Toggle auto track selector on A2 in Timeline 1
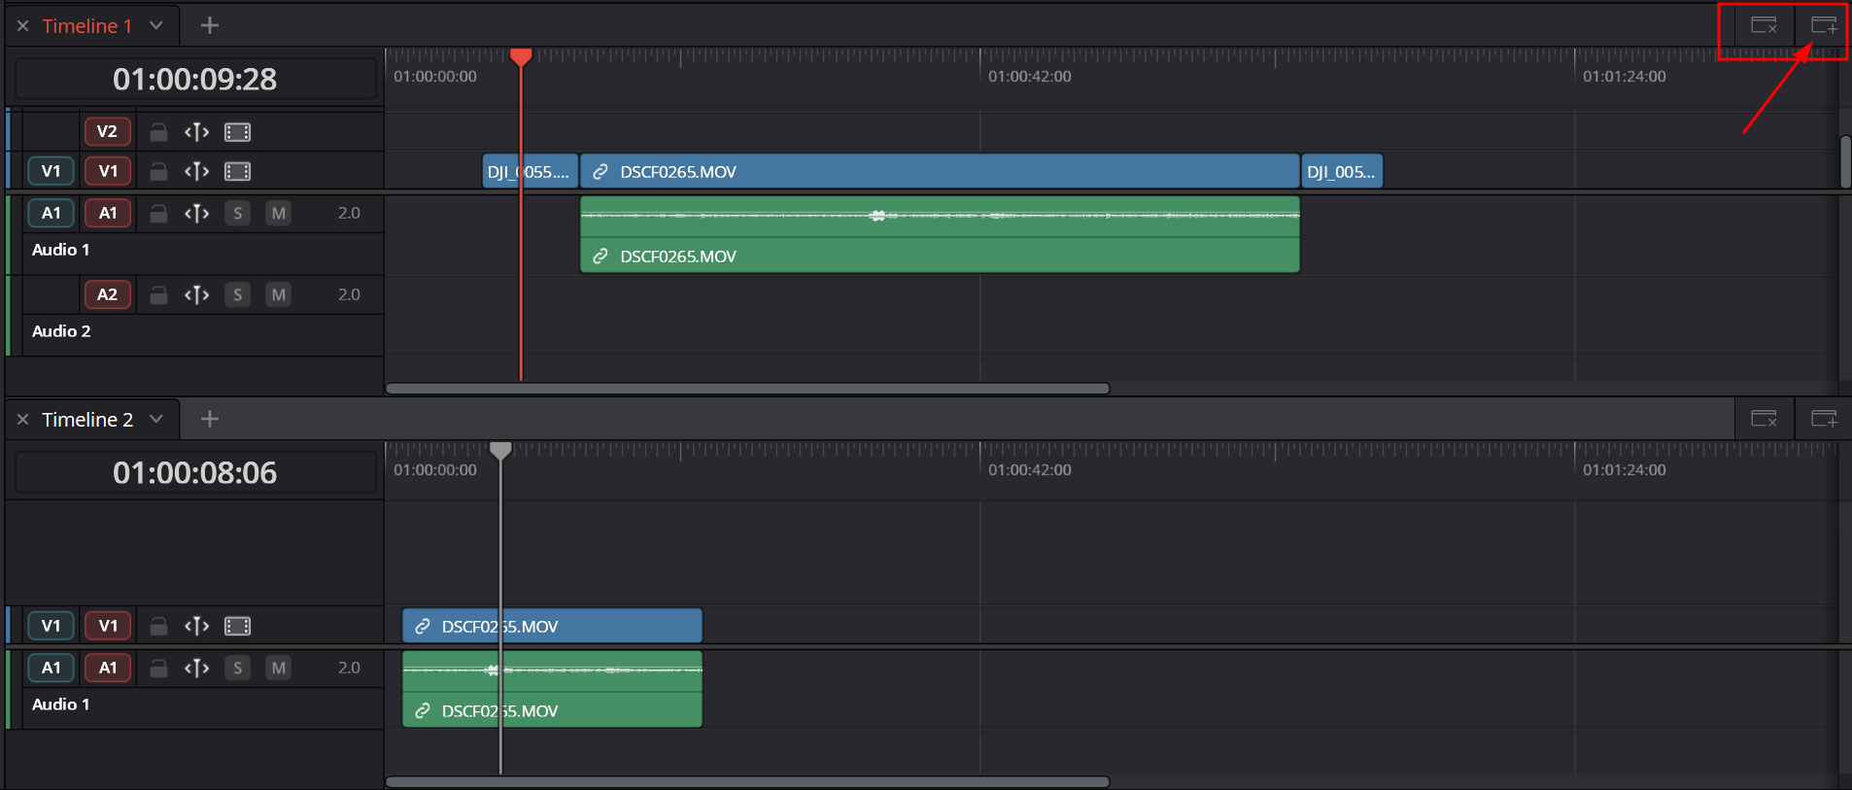This screenshot has height=790, width=1852. coord(197,294)
